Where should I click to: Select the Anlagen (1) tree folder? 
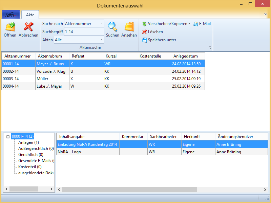(28, 142)
